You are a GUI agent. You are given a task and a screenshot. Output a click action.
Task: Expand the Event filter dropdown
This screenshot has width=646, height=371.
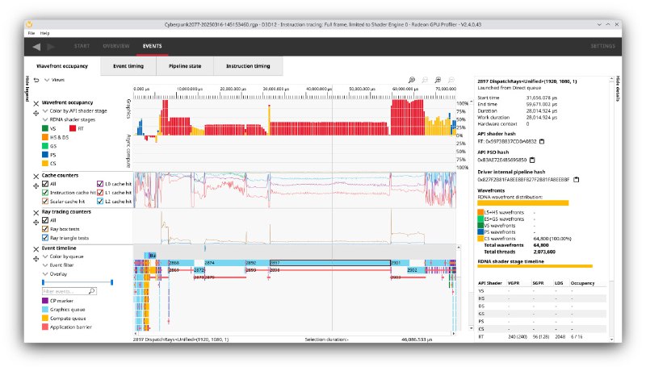tap(57, 265)
